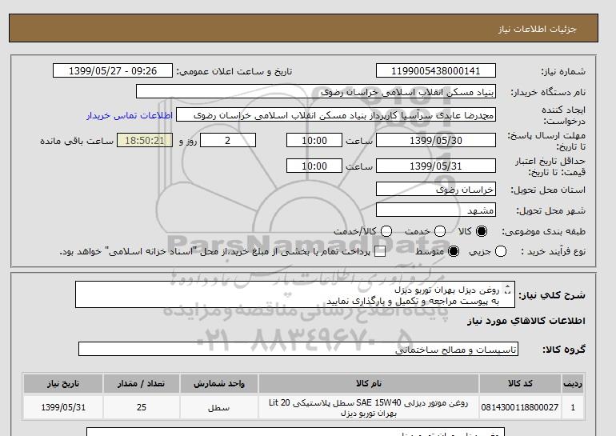Select the کالا radio button
The width and height of the screenshot is (616, 436).
coord(482,231)
